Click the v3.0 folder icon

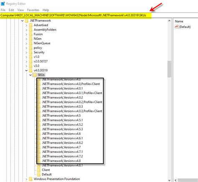pyautogui.click(x=30, y=66)
